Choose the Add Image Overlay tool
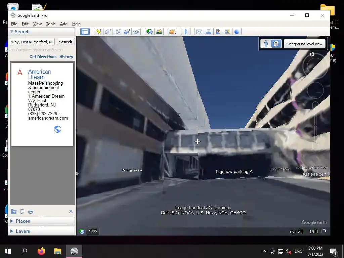Viewport: 344px width, 258px height. [x=127, y=32]
